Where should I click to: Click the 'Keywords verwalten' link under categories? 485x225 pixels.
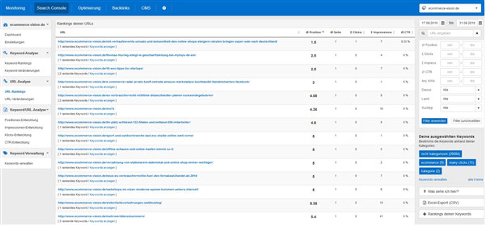tap(433, 179)
